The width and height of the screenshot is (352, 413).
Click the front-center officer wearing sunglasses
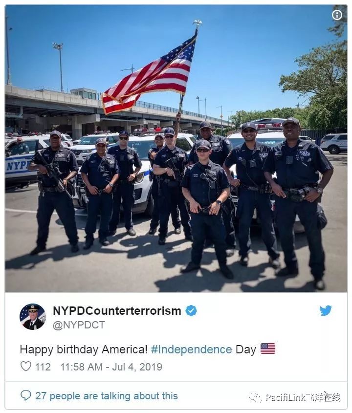tap(206, 208)
